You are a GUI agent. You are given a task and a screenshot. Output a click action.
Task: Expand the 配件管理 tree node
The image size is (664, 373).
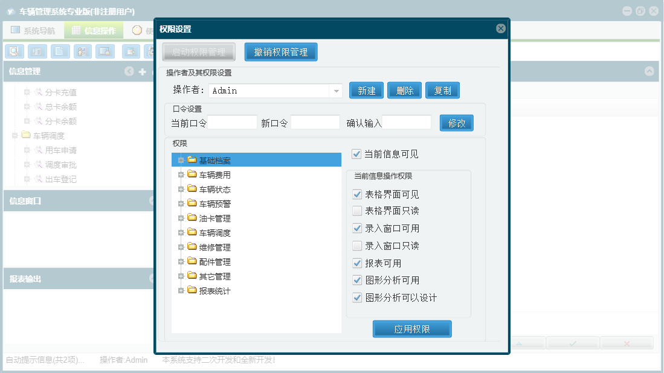coord(181,262)
